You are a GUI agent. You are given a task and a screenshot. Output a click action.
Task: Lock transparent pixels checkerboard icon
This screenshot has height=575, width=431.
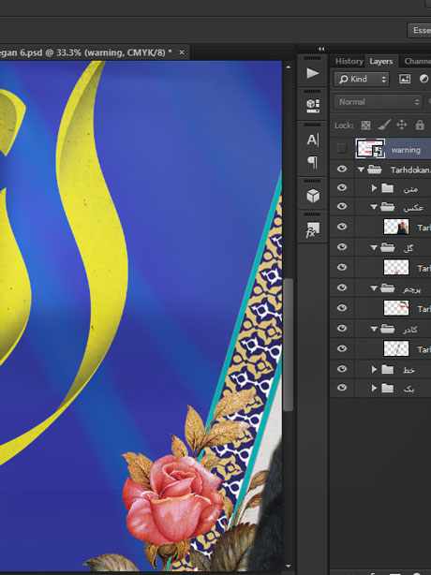pyautogui.click(x=365, y=125)
